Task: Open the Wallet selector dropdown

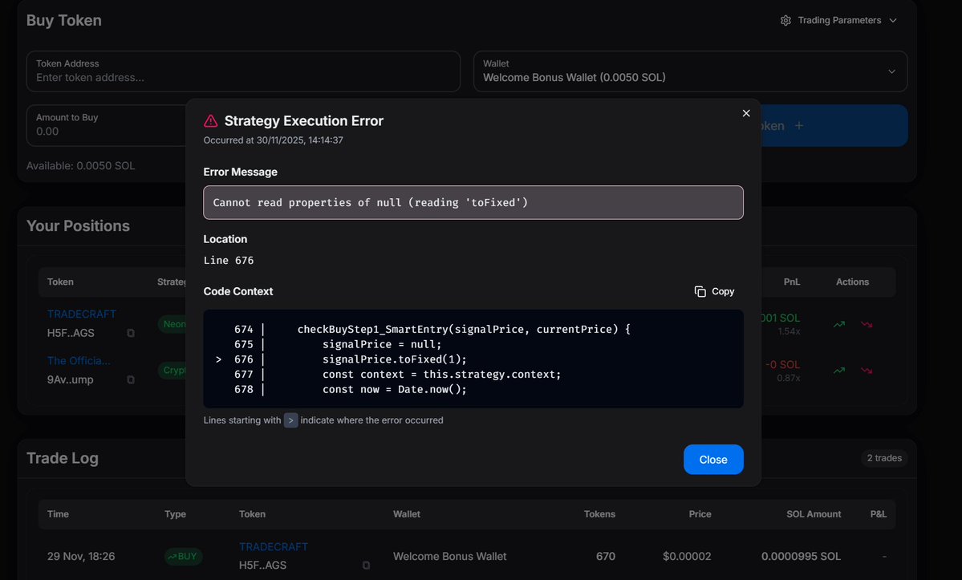Action: 690,71
